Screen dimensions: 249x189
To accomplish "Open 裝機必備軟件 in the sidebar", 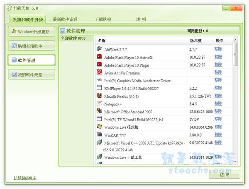I will click(32, 46).
